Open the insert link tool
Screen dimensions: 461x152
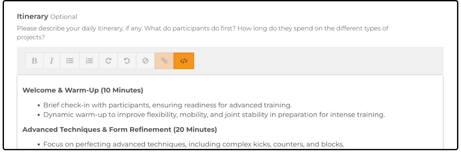click(164, 61)
